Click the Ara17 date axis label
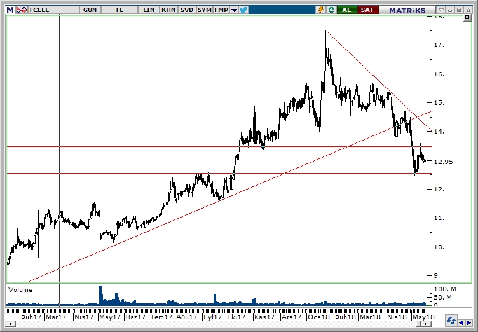Screen dimensions: 478x332 [x=291, y=317]
